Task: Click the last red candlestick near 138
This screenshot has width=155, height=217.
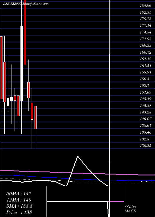Action: coord(35,117)
